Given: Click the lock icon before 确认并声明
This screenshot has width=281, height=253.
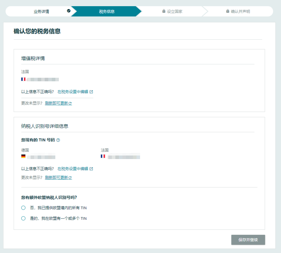Looking at the screenshot, I should pos(228,11).
